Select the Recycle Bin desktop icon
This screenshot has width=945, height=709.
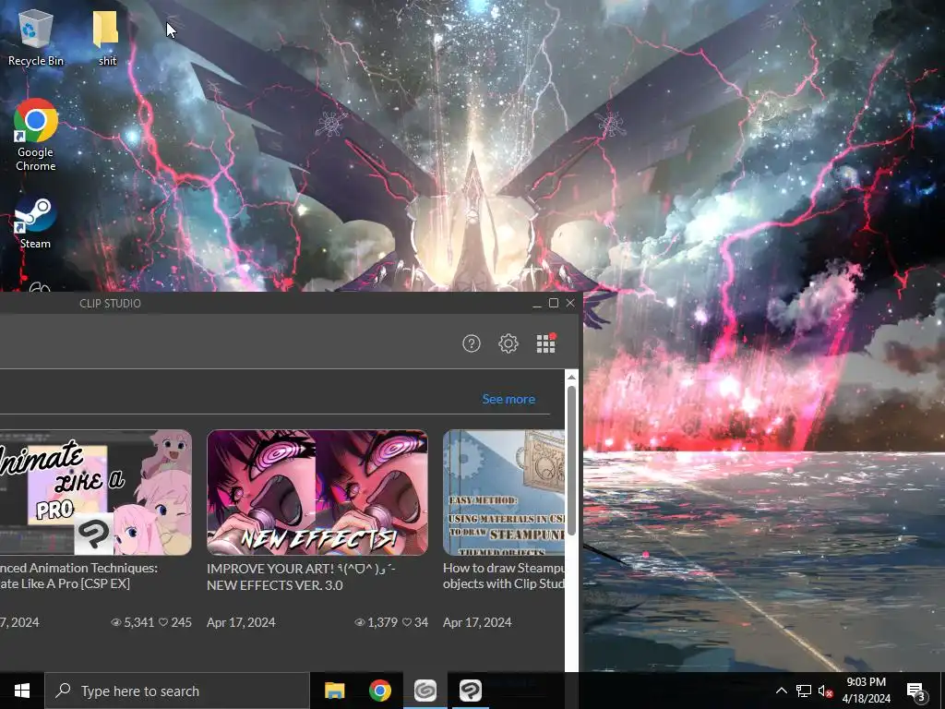point(36,37)
